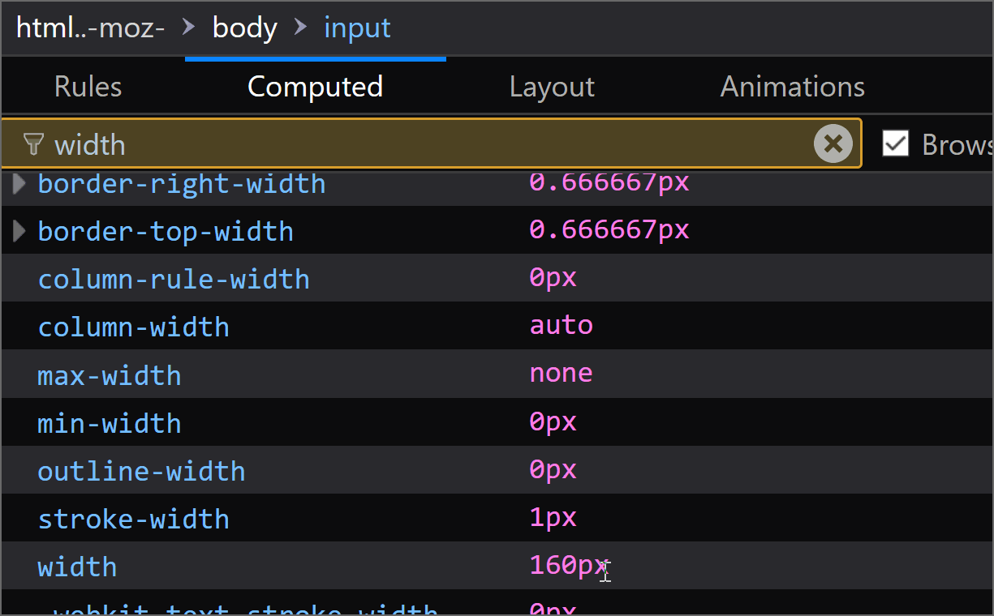The height and width of the screenshot is (616, 994).
Task: Select the input breadcrumb element
Action: 357,28
